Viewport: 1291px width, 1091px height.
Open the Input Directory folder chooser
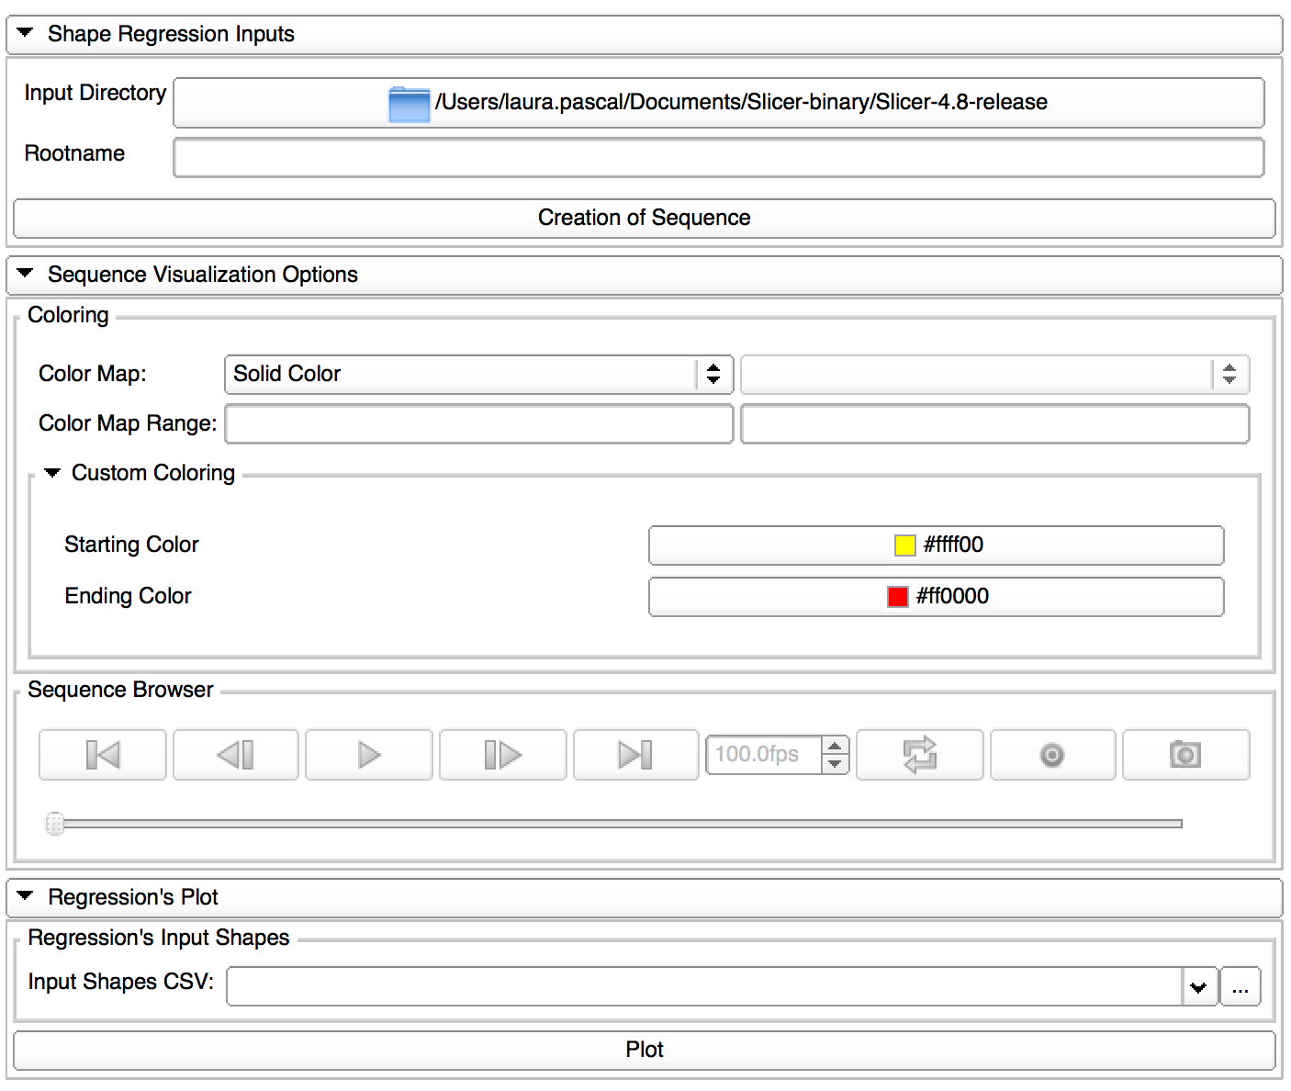click(x=718, y=102)
